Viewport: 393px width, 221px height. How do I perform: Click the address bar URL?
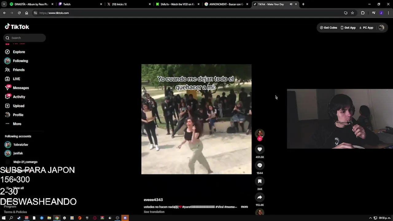click(54, 13)
